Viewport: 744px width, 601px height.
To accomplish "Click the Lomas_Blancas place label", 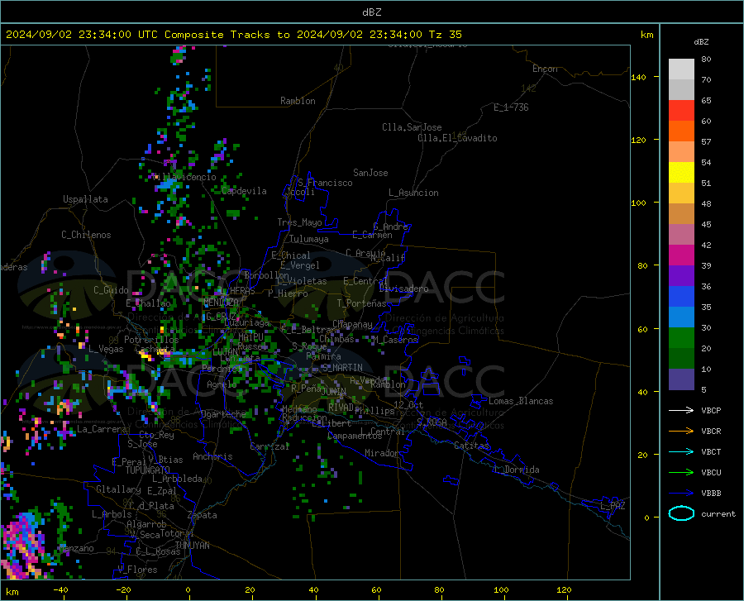I will pos(521,401).
